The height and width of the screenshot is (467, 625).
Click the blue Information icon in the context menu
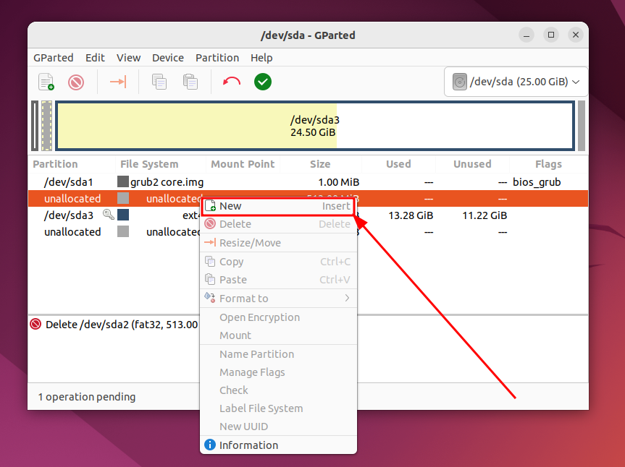tap(210, 445)
